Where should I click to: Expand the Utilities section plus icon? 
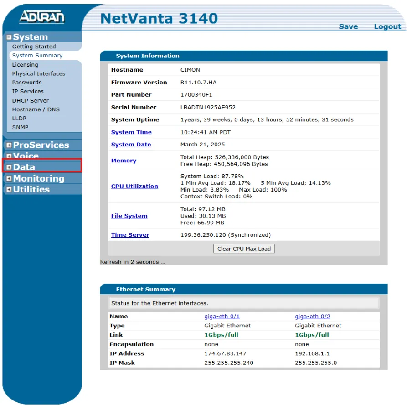coord(9,189)
